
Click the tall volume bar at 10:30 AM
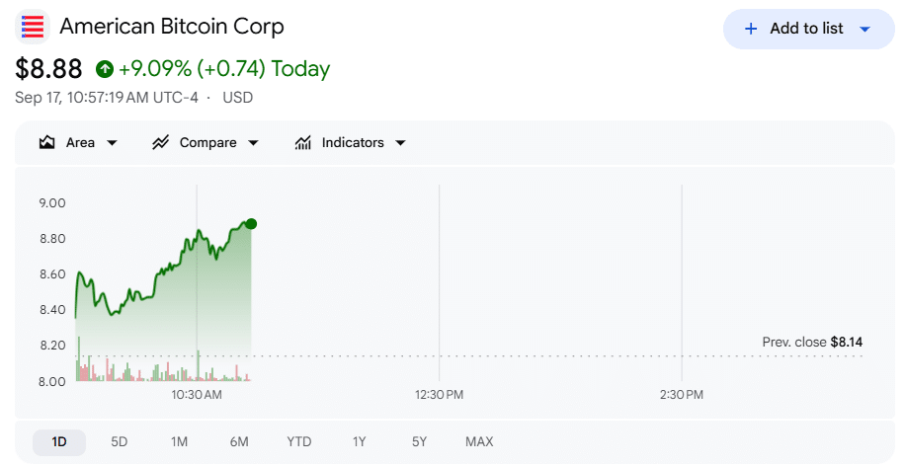198,365
